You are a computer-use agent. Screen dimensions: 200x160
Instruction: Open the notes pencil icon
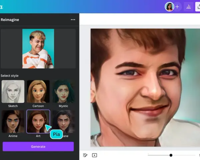click(x=85, y=155)
